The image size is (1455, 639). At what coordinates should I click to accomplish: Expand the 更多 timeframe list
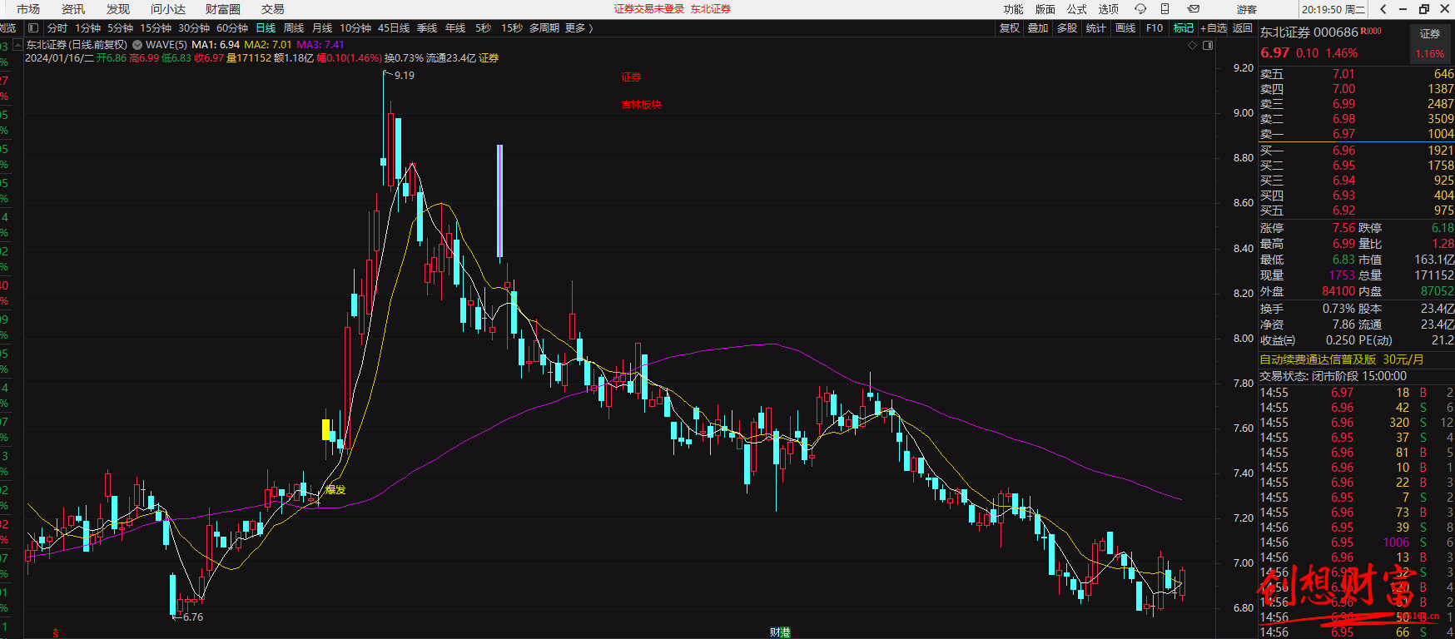(x=579, y=28)
